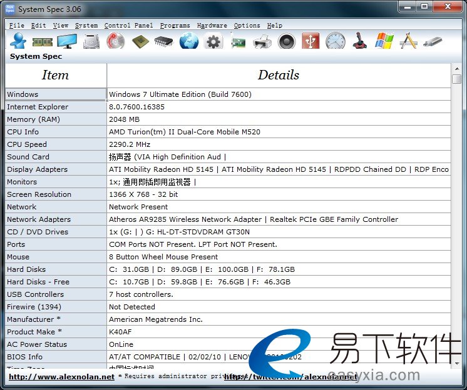Open the Programs menu
The height and width of the screenshot is (390, 467).
(175, 26)
